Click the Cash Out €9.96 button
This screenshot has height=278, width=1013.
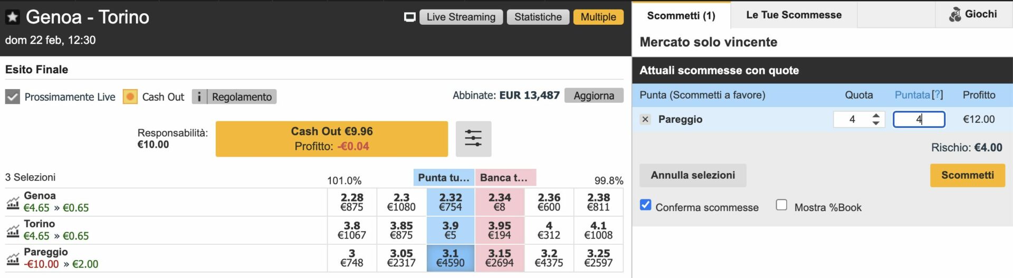[x=331, y=139]
